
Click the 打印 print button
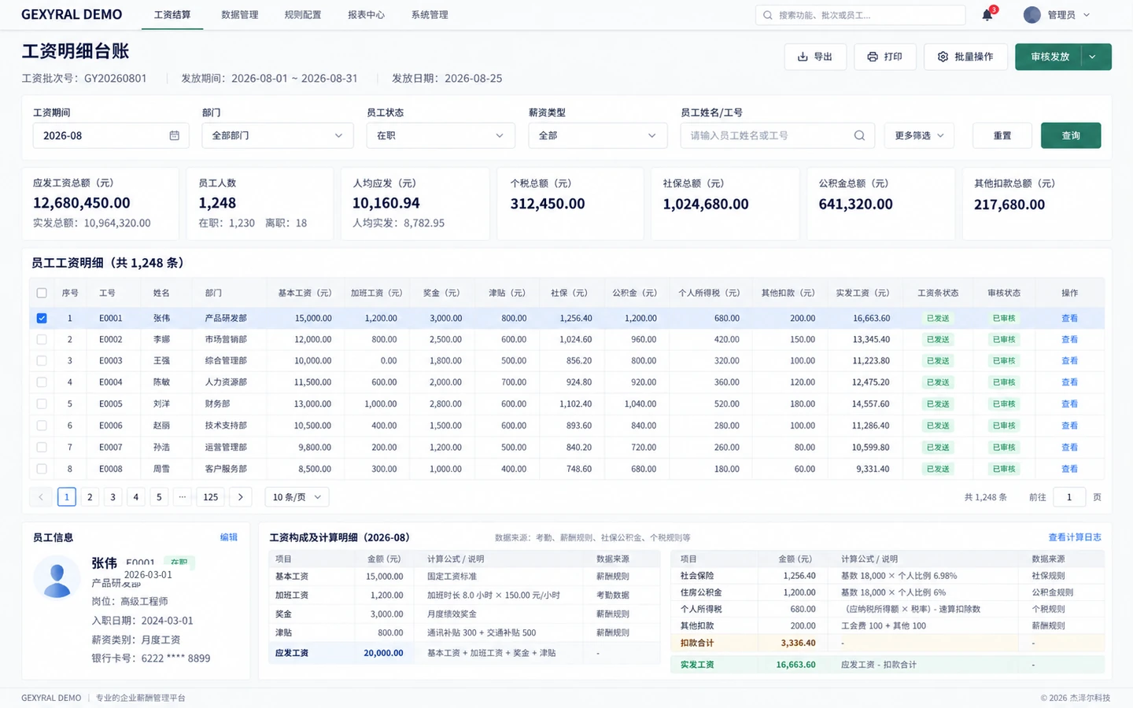[885, 57]
